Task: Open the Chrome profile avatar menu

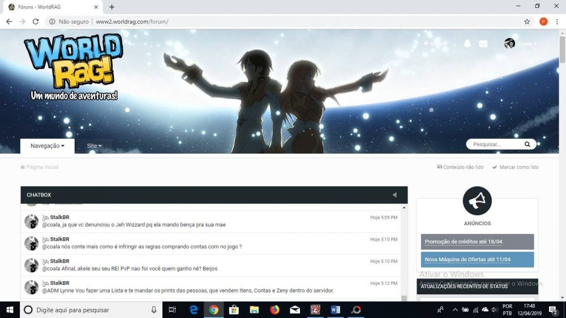Action: (x=543, y=21)
